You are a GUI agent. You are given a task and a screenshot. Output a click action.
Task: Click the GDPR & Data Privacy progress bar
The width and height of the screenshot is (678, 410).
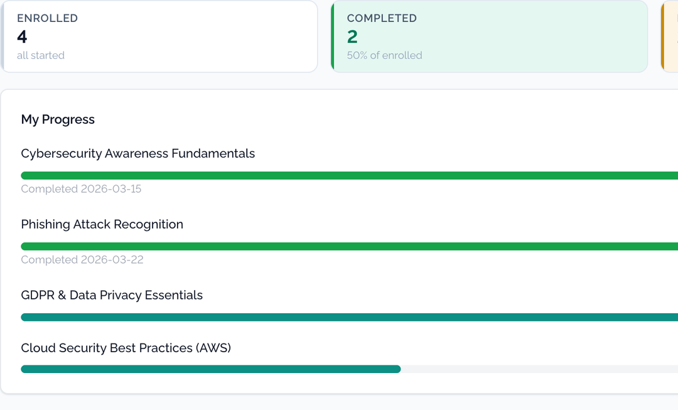pyautogui.click(x=350, y=318)
